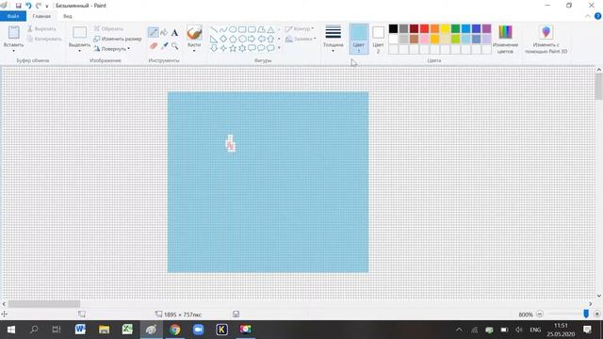603x339 pixels.
Task: Click the Cut button
Action: tap(41, 29)
